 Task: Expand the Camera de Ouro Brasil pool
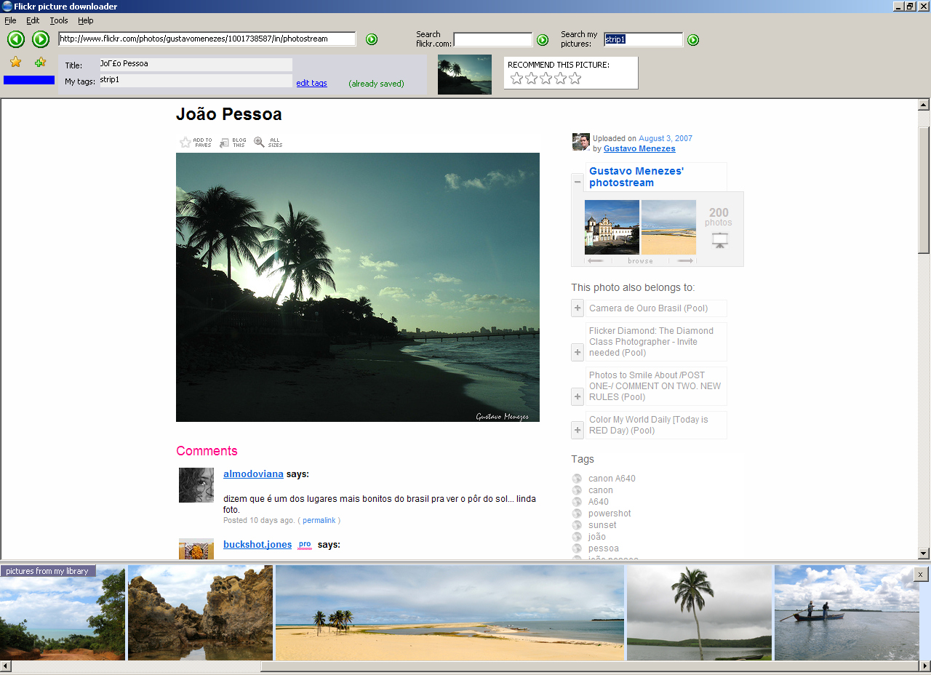577,308
